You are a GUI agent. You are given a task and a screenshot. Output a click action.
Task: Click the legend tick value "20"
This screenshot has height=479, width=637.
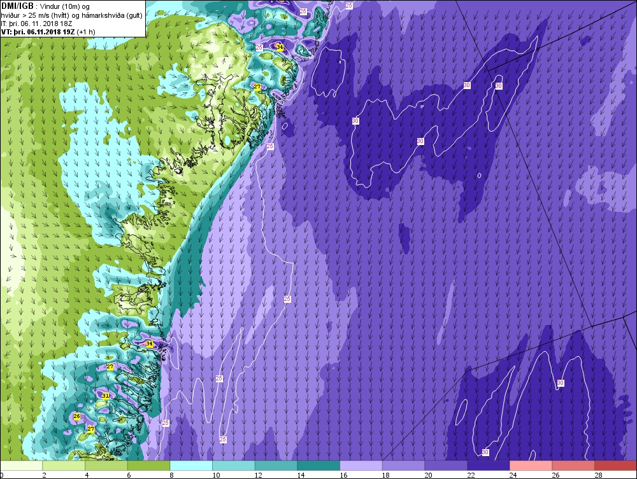[x=428, y=475]
